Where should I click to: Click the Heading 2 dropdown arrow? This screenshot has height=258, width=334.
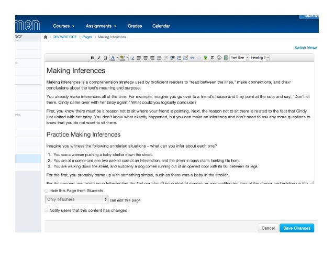tap(268, 58)
